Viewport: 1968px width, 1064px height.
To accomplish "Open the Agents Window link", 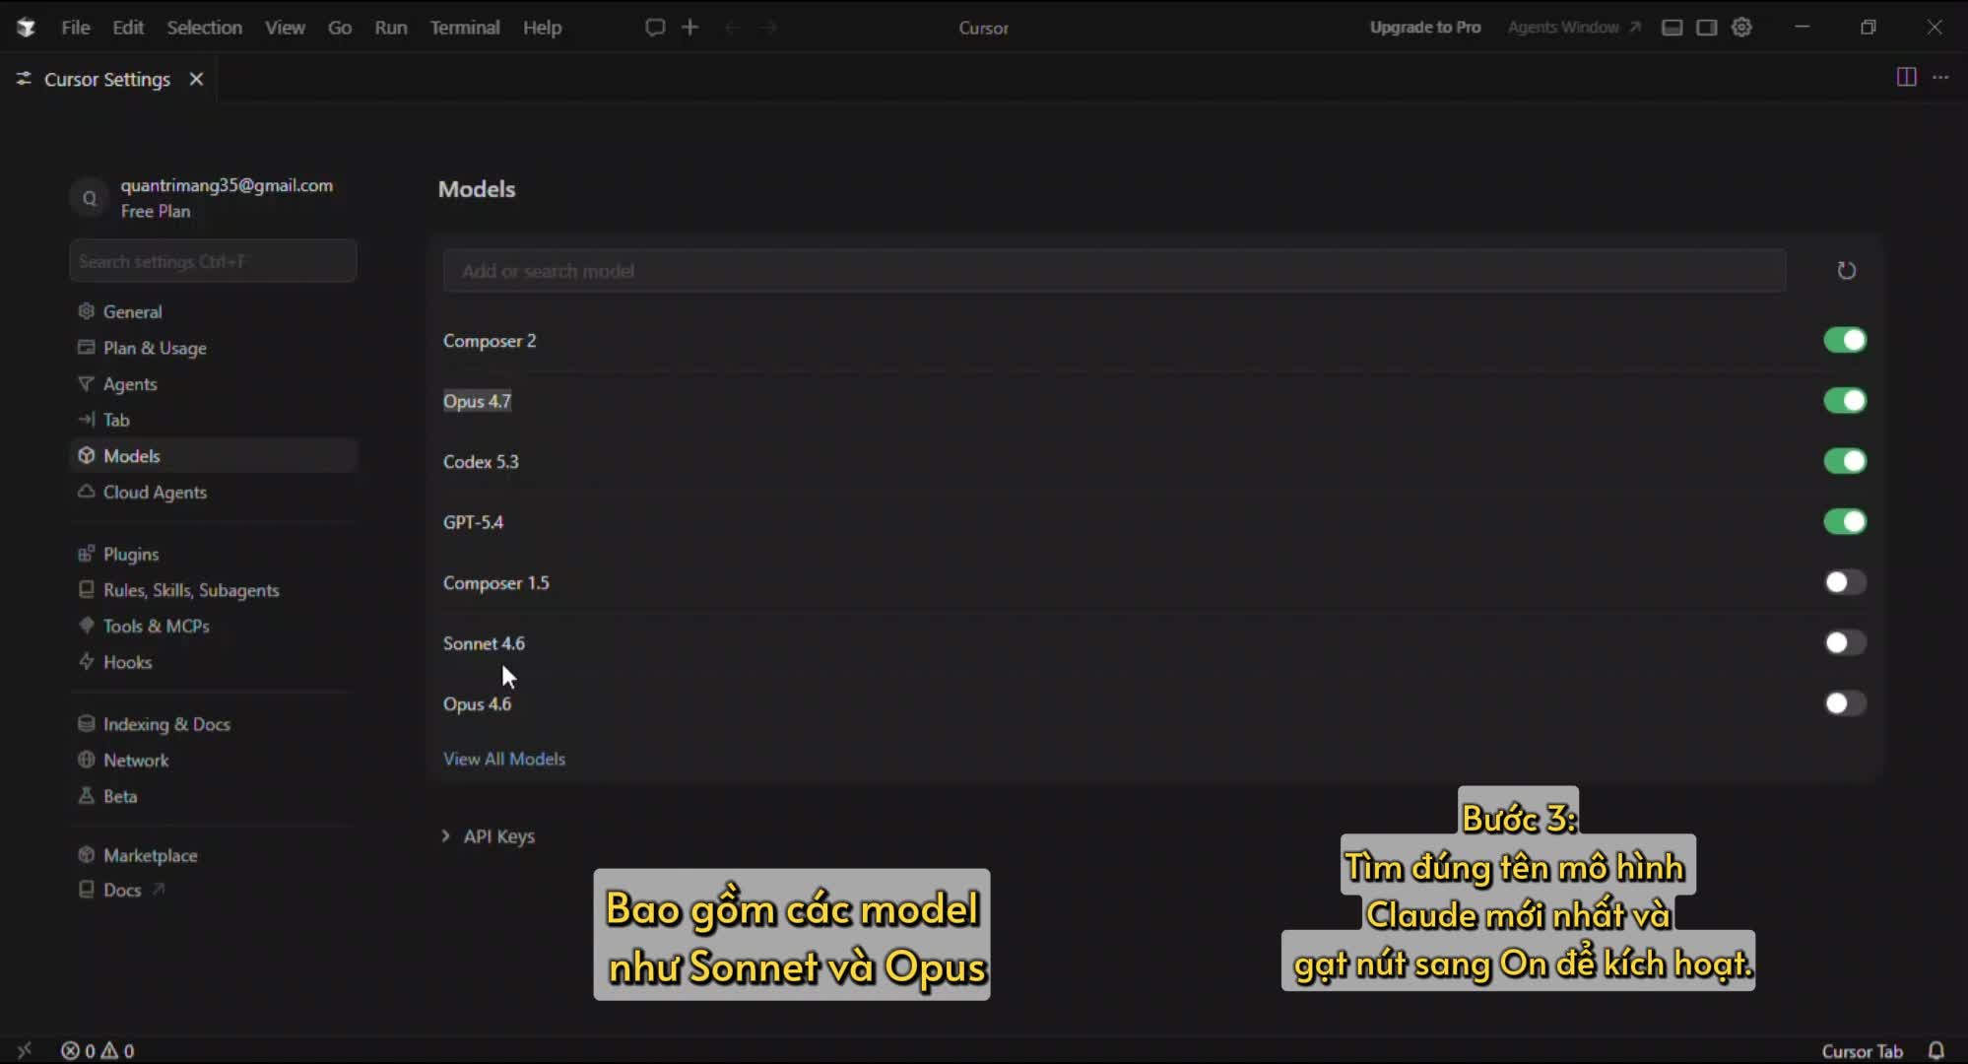I will tap(1574, 28).
